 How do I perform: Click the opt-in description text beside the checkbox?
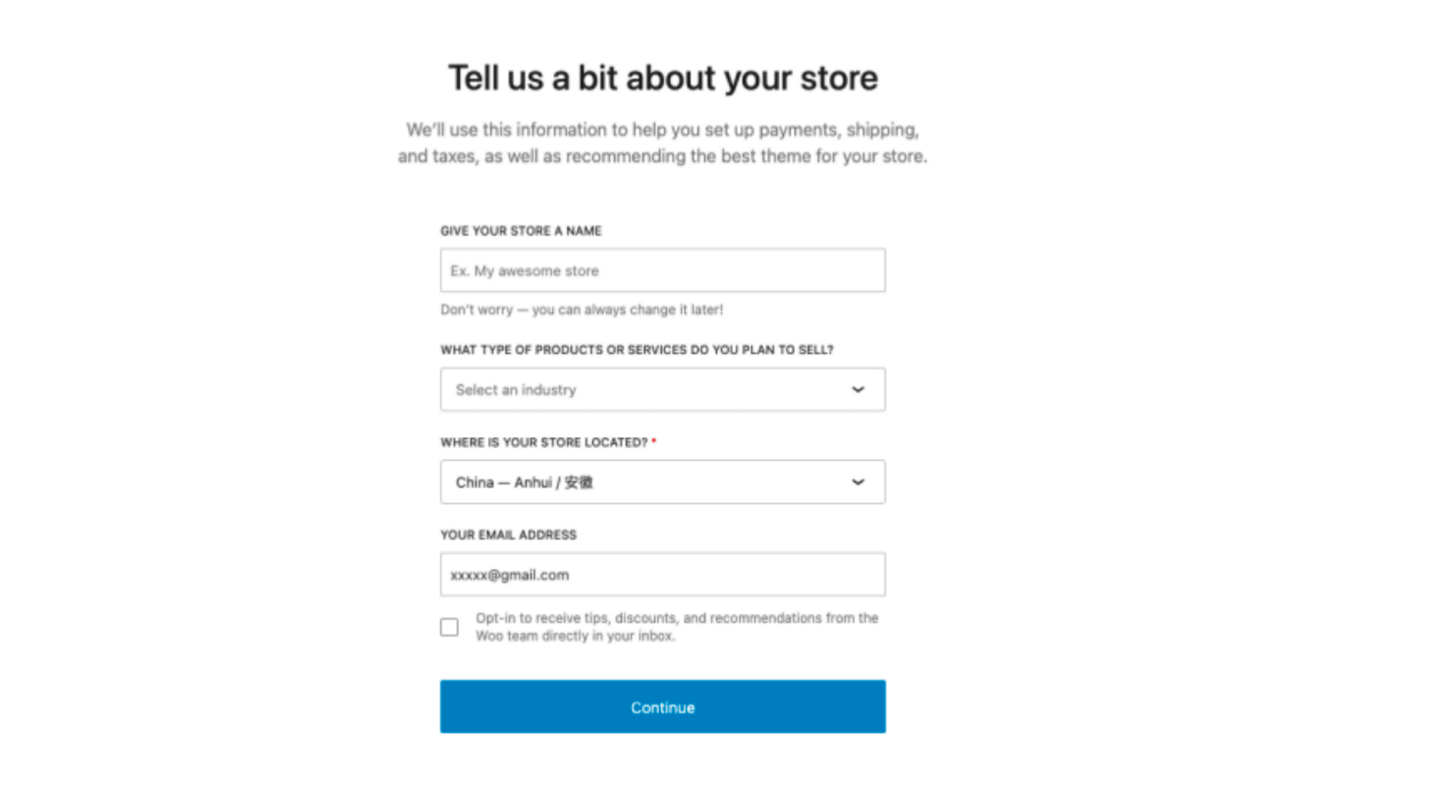pyautogui.click(x=676, y=627)
